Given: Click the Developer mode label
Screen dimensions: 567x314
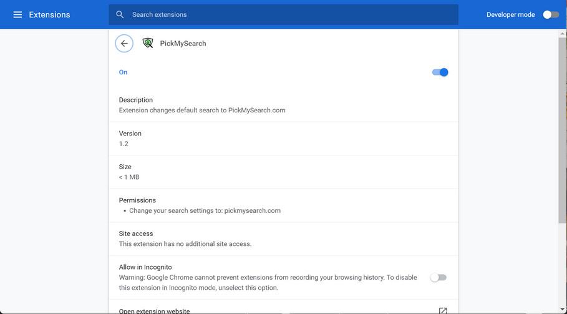Looking at the screenshot, I should tap(510, 14).
